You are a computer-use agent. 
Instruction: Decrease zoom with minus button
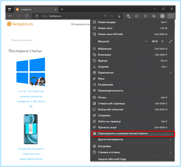tap(146, 41)
